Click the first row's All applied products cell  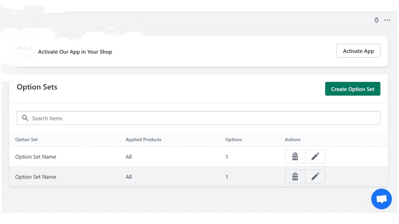coord(129,157)
